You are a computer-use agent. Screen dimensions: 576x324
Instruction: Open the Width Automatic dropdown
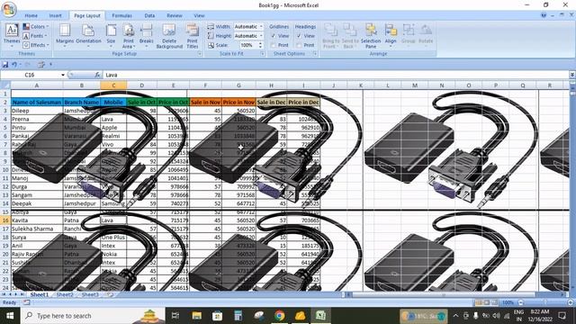pyautogui.click(x=261, y=26)
